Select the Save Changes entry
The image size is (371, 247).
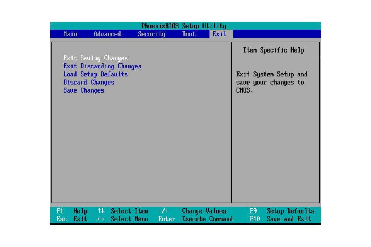pos(84,90)
